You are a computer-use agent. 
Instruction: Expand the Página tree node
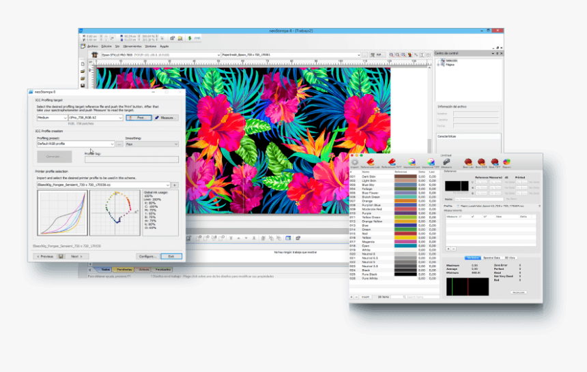(438, 65)
